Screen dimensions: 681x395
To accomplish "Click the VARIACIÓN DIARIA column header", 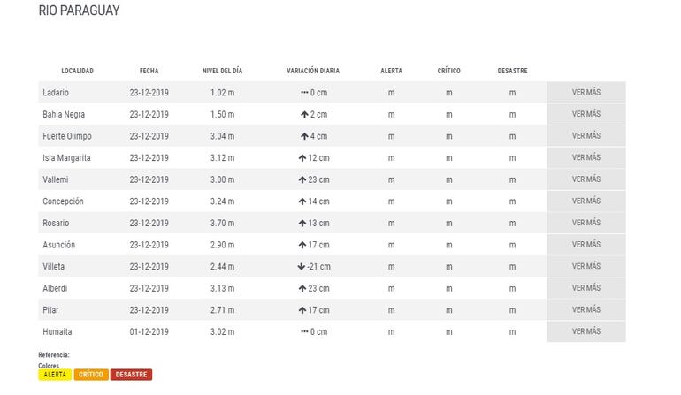I will (x=312, y=71).
